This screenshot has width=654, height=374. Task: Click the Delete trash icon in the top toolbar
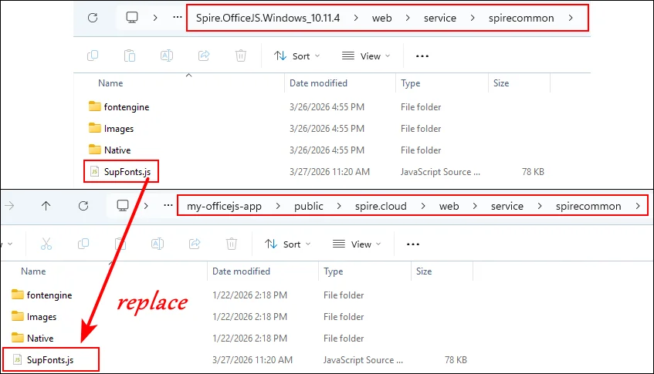pyautogui.click(x=241, y=56)
